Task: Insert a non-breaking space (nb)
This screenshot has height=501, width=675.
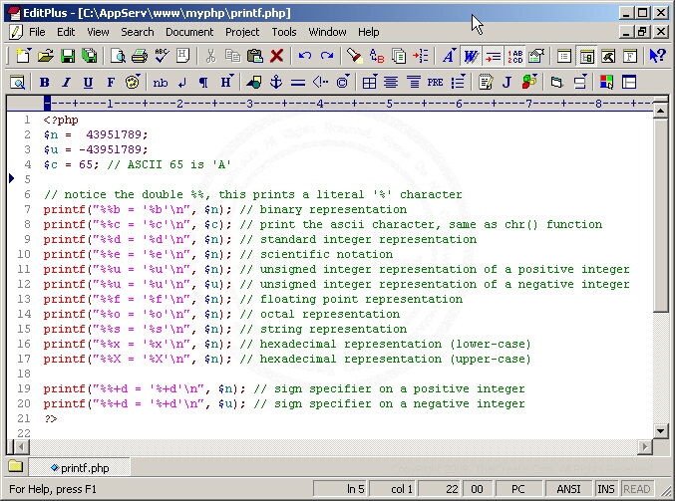Action: 161,82
